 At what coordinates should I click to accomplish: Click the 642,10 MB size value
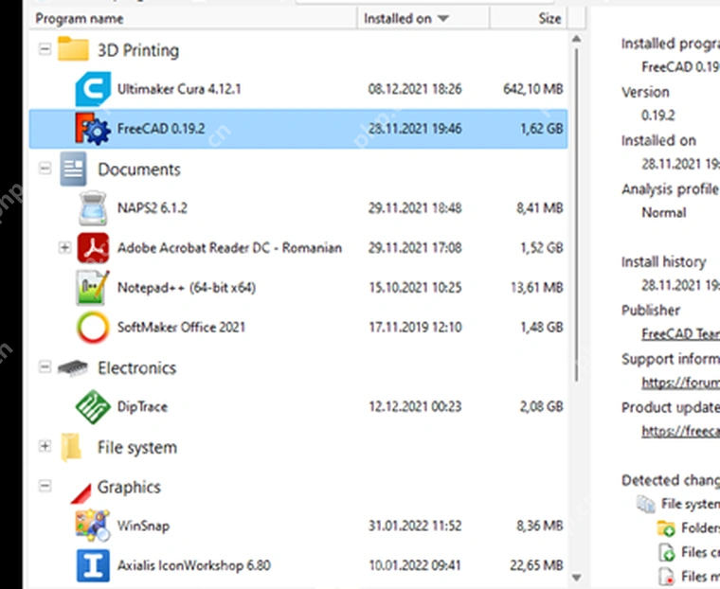click(533, 89)
